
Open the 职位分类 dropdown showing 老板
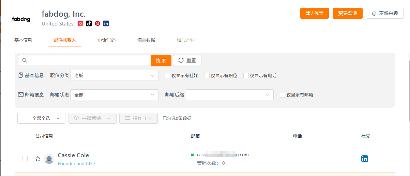[x=115, y=75]
